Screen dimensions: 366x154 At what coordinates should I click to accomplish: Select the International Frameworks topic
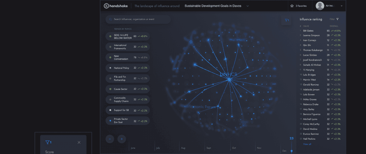128,47
